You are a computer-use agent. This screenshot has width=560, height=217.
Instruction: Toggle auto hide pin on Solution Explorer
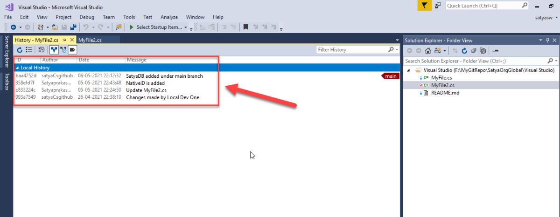(547, 41)
